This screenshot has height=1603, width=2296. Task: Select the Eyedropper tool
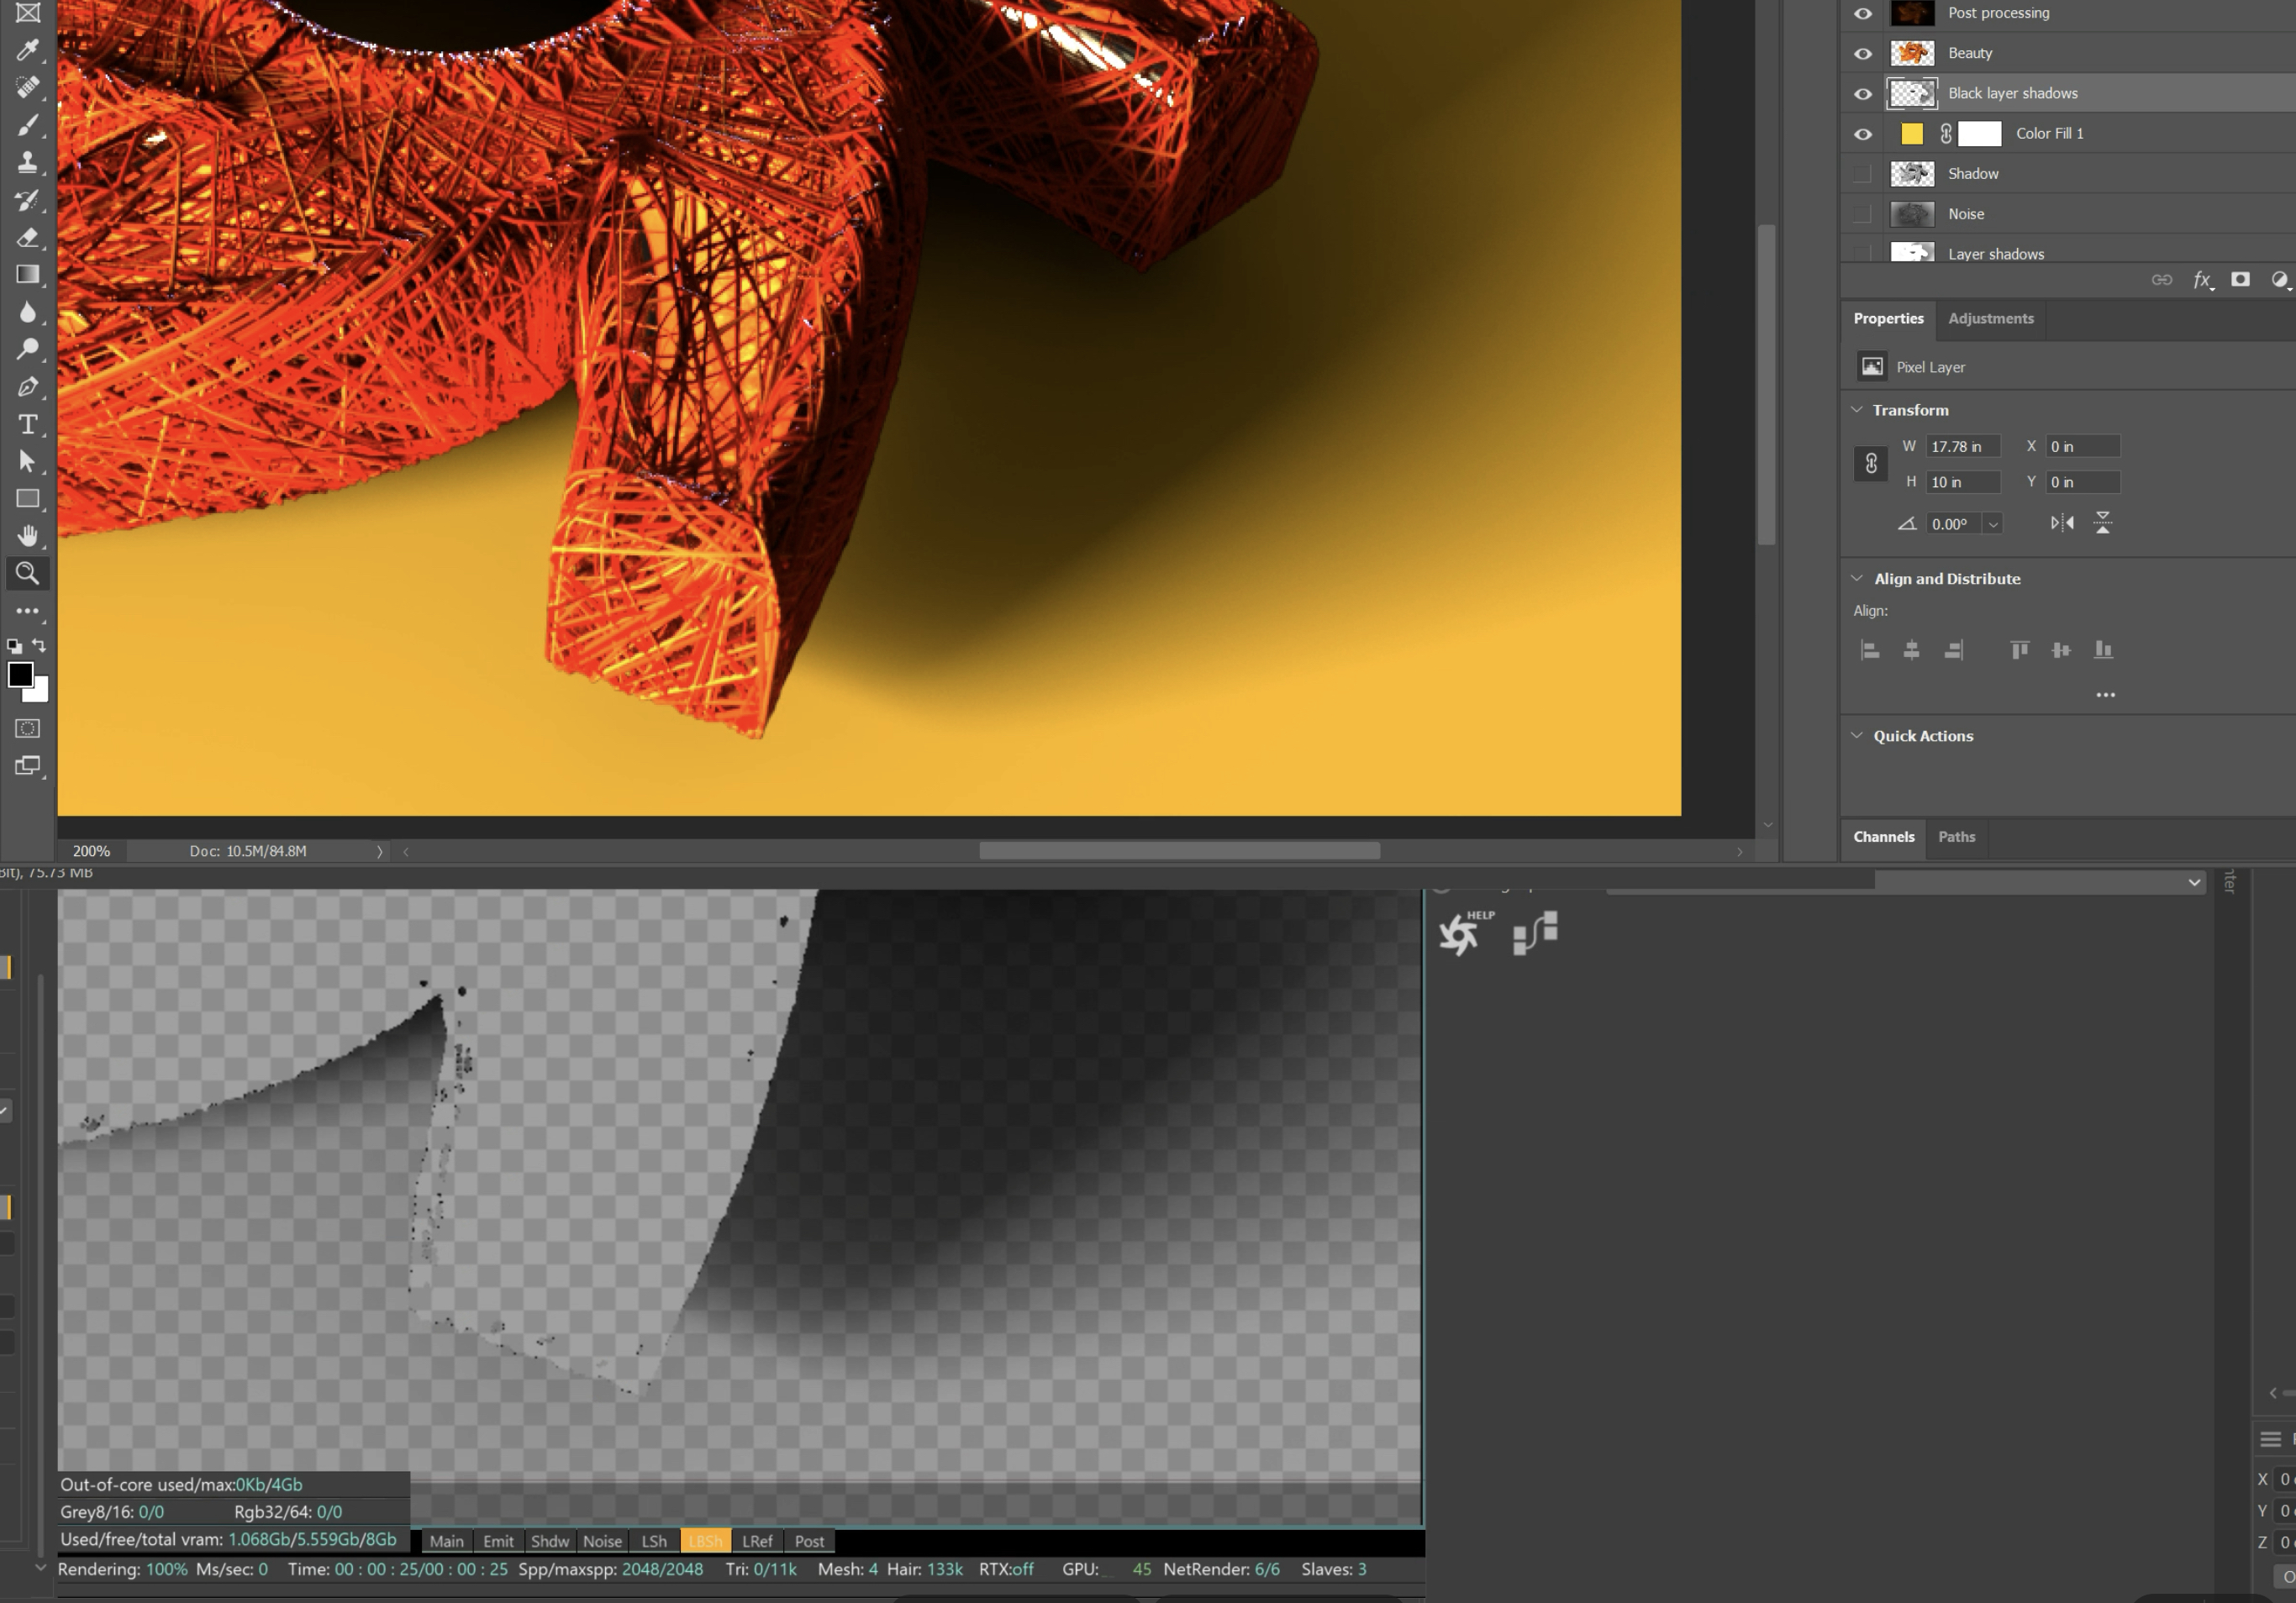pyautogui.click(x=27, y=50)
